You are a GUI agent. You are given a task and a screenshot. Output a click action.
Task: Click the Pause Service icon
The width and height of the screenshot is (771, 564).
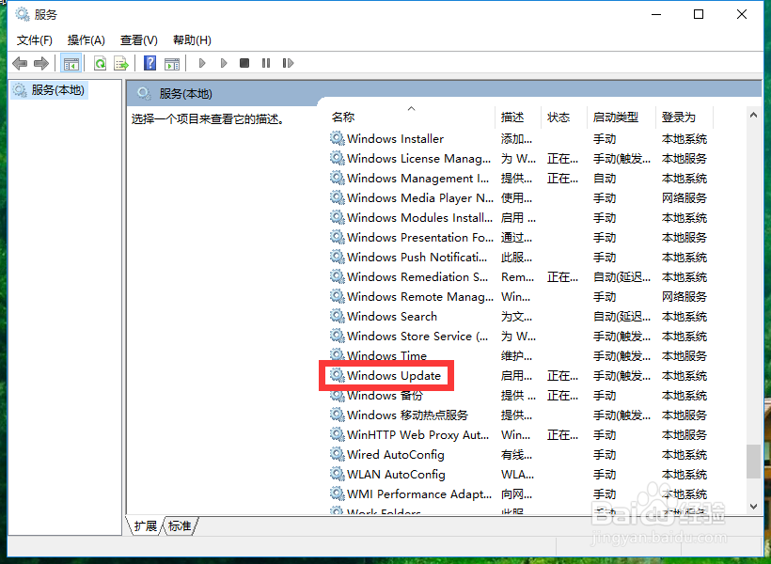tap(266, 63)
